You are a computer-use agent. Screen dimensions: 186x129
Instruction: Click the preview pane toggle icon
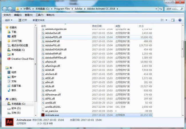[x=172, y=20]
